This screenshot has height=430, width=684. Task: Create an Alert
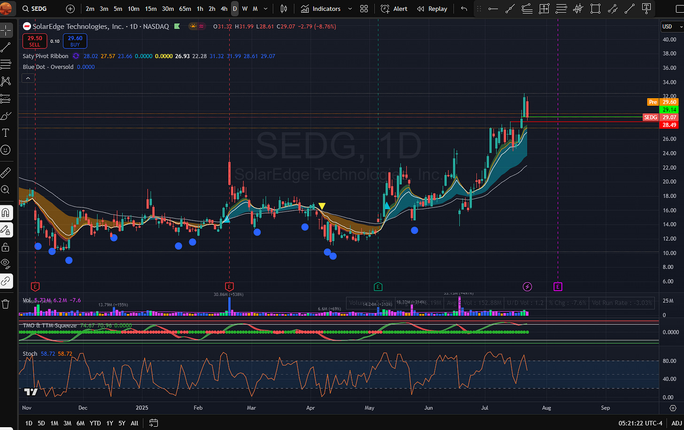coord(394,8)
